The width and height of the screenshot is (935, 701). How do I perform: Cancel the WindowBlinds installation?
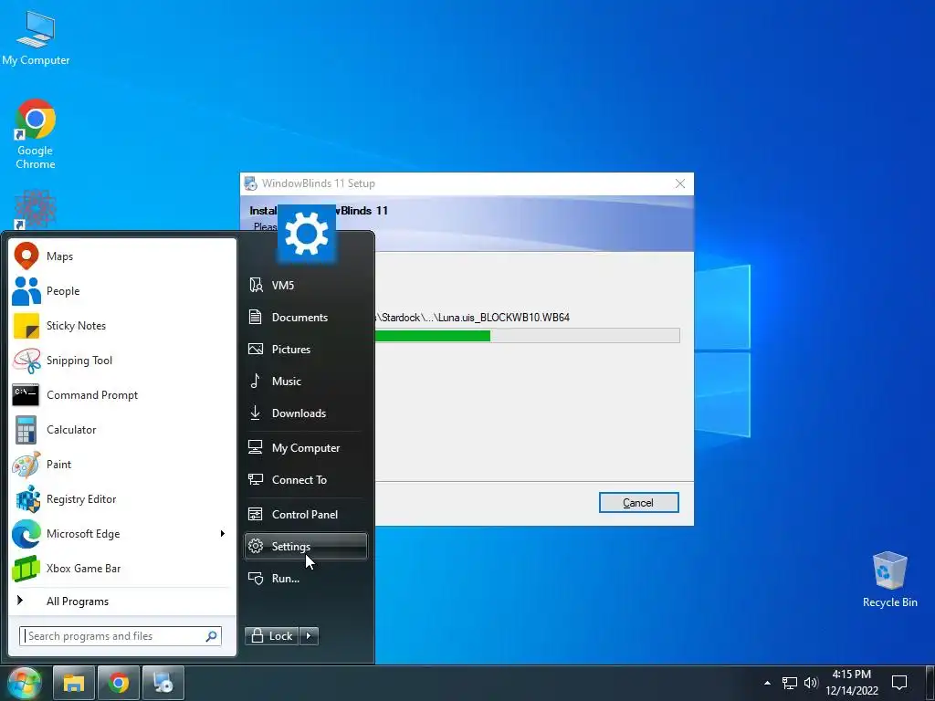(x=638, y=503)
